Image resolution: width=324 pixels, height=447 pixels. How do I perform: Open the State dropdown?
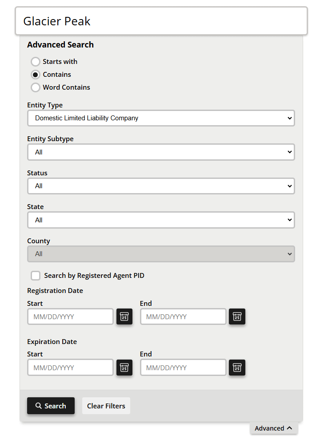click(x=161, y=220)
